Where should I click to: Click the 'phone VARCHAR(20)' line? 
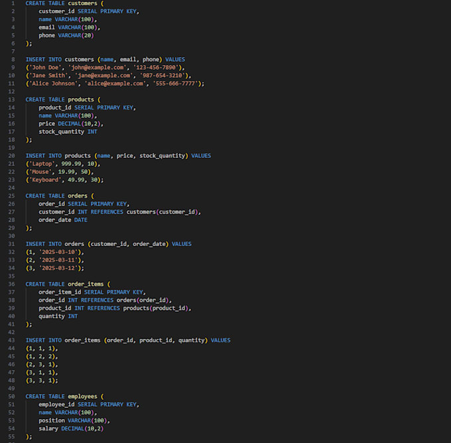coord(66,36)
